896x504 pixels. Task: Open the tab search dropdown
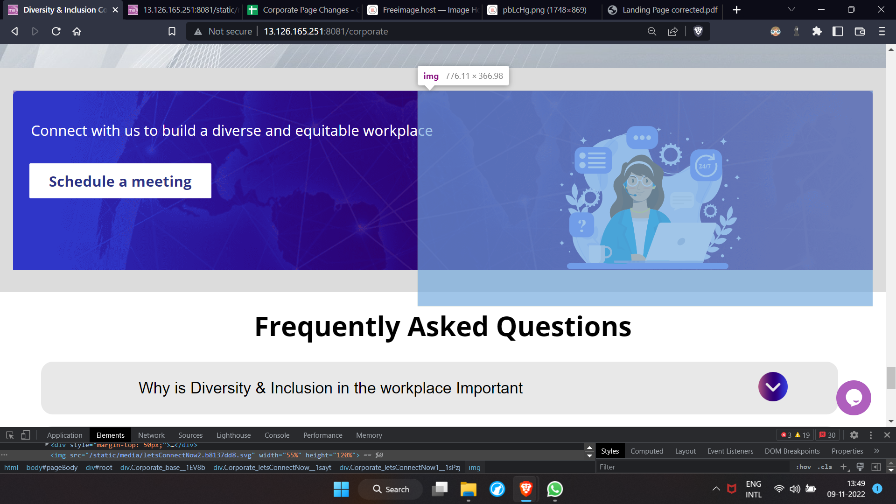click(x=791, y=10)
